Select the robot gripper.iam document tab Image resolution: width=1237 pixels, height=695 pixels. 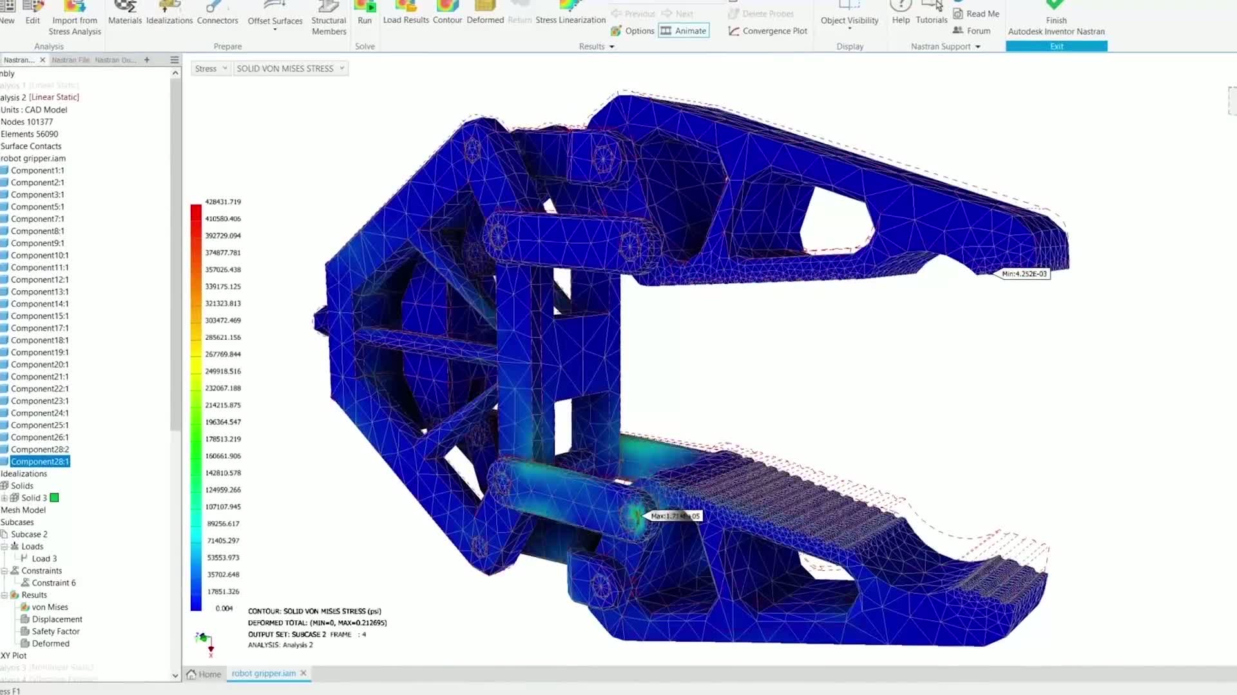(x=264, y=673)
